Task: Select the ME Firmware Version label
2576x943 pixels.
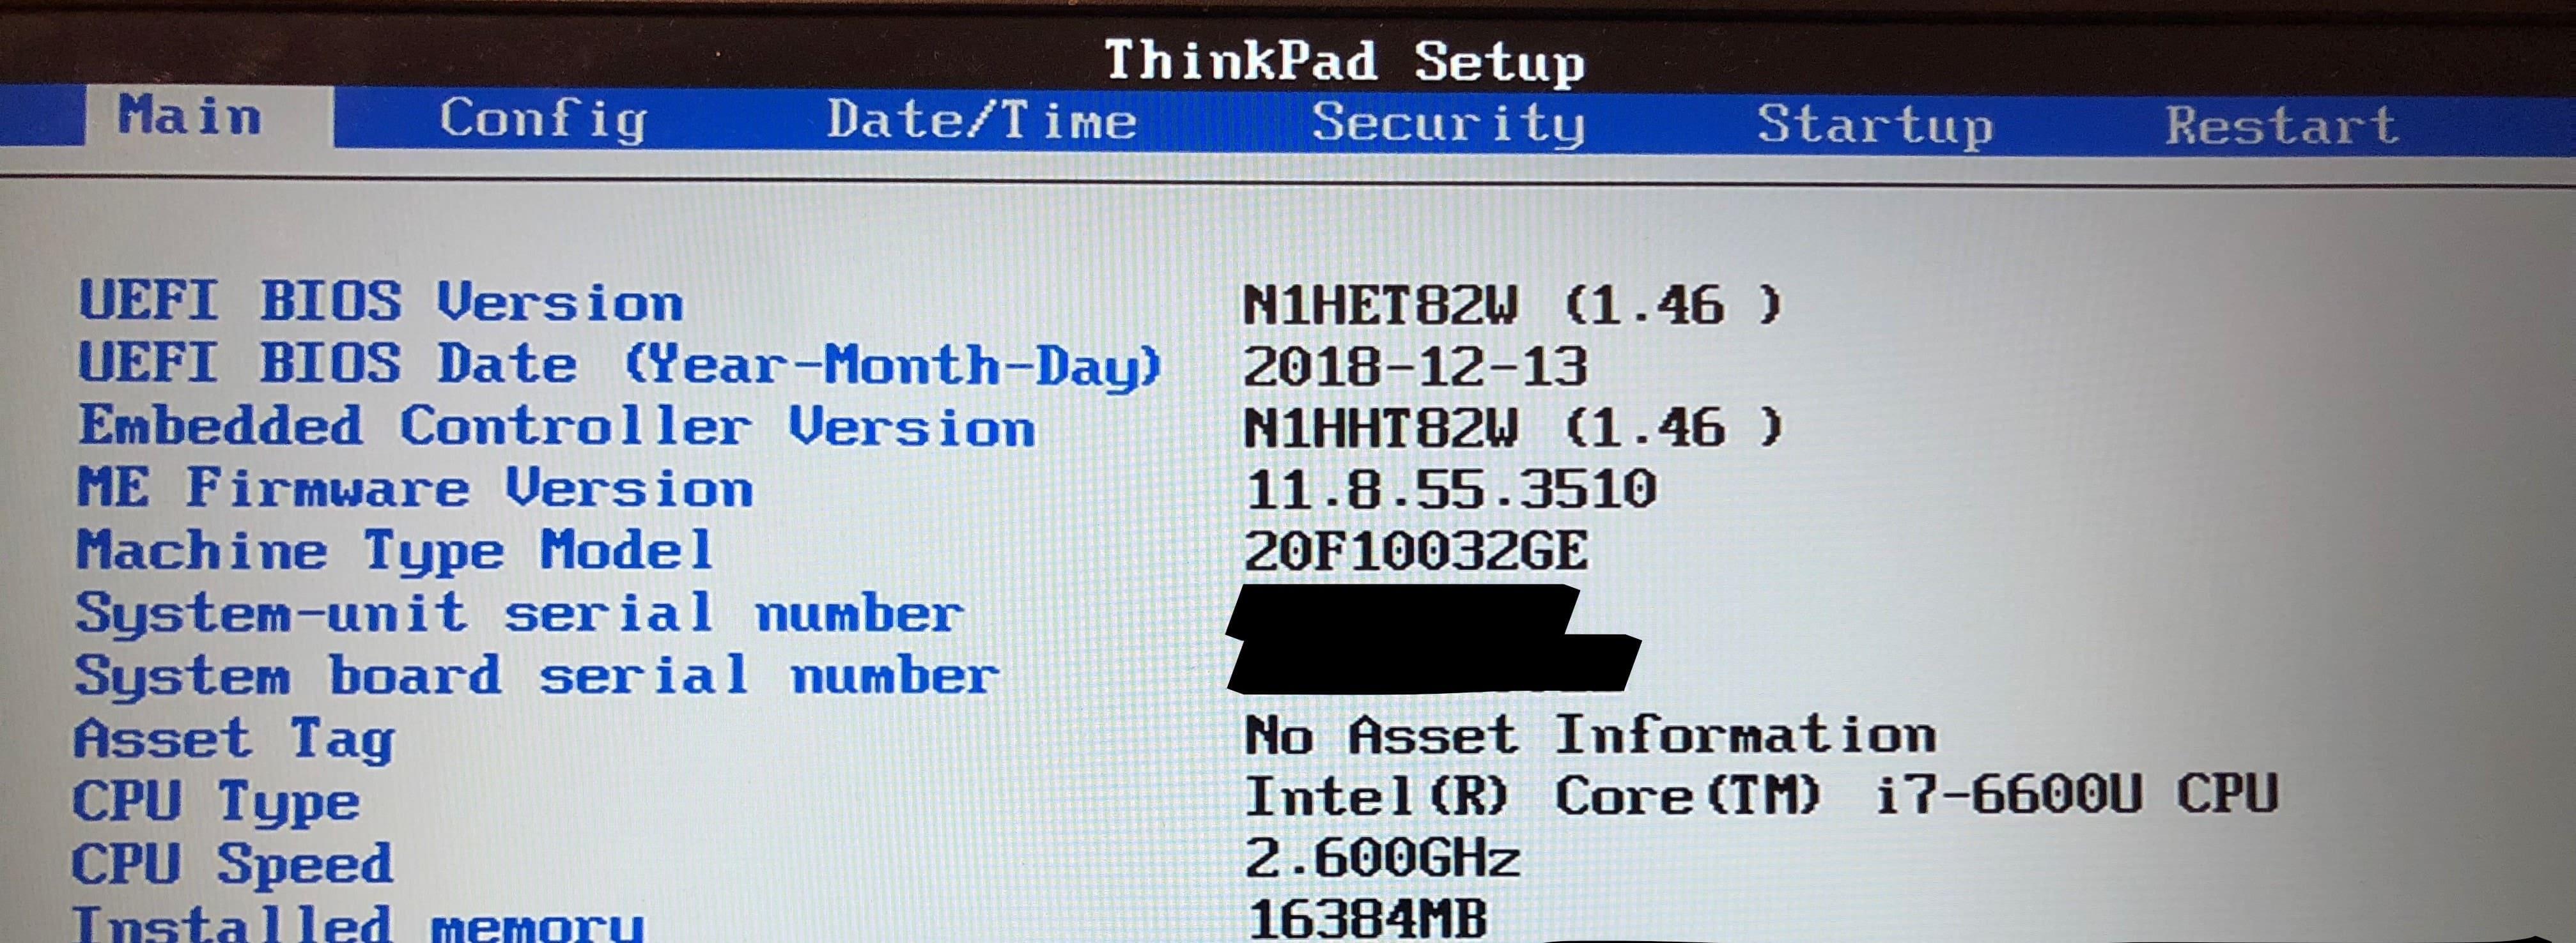Action: 415,488
